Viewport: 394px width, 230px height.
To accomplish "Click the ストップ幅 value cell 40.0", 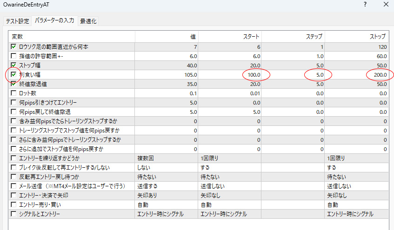I will coord(191,65).
